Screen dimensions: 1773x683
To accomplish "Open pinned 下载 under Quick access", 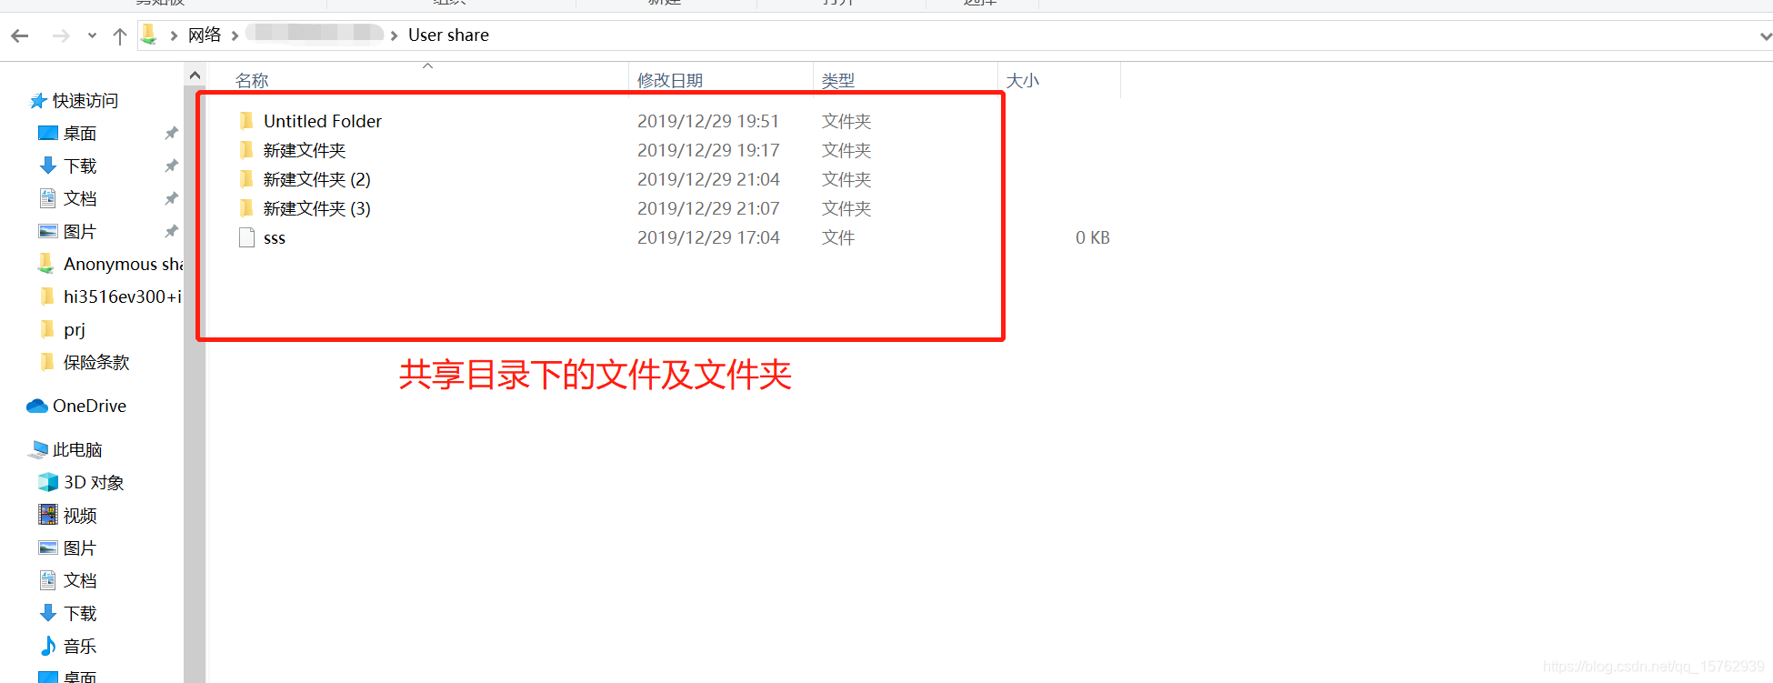I will pos(80,166).
